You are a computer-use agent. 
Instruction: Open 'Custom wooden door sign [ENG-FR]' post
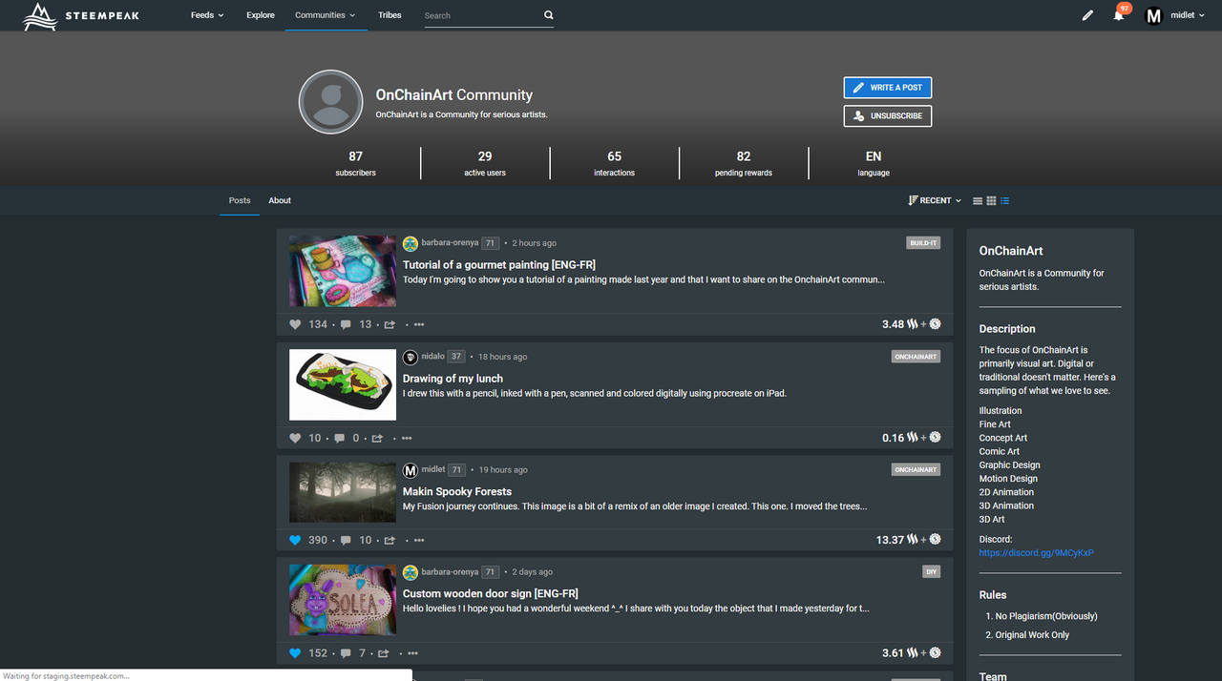491,593
